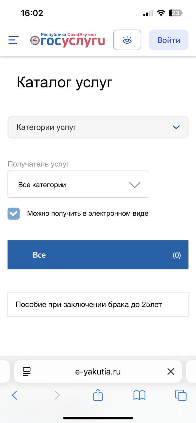Viewport: 196px width, 423px height.
Task: Expand the Категории услуг dropdown
Action: (98, 128)
